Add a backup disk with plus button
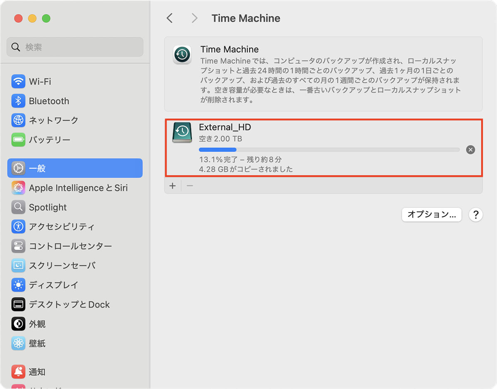Viewport: 497px width, 389px height. tap(172, 186)
